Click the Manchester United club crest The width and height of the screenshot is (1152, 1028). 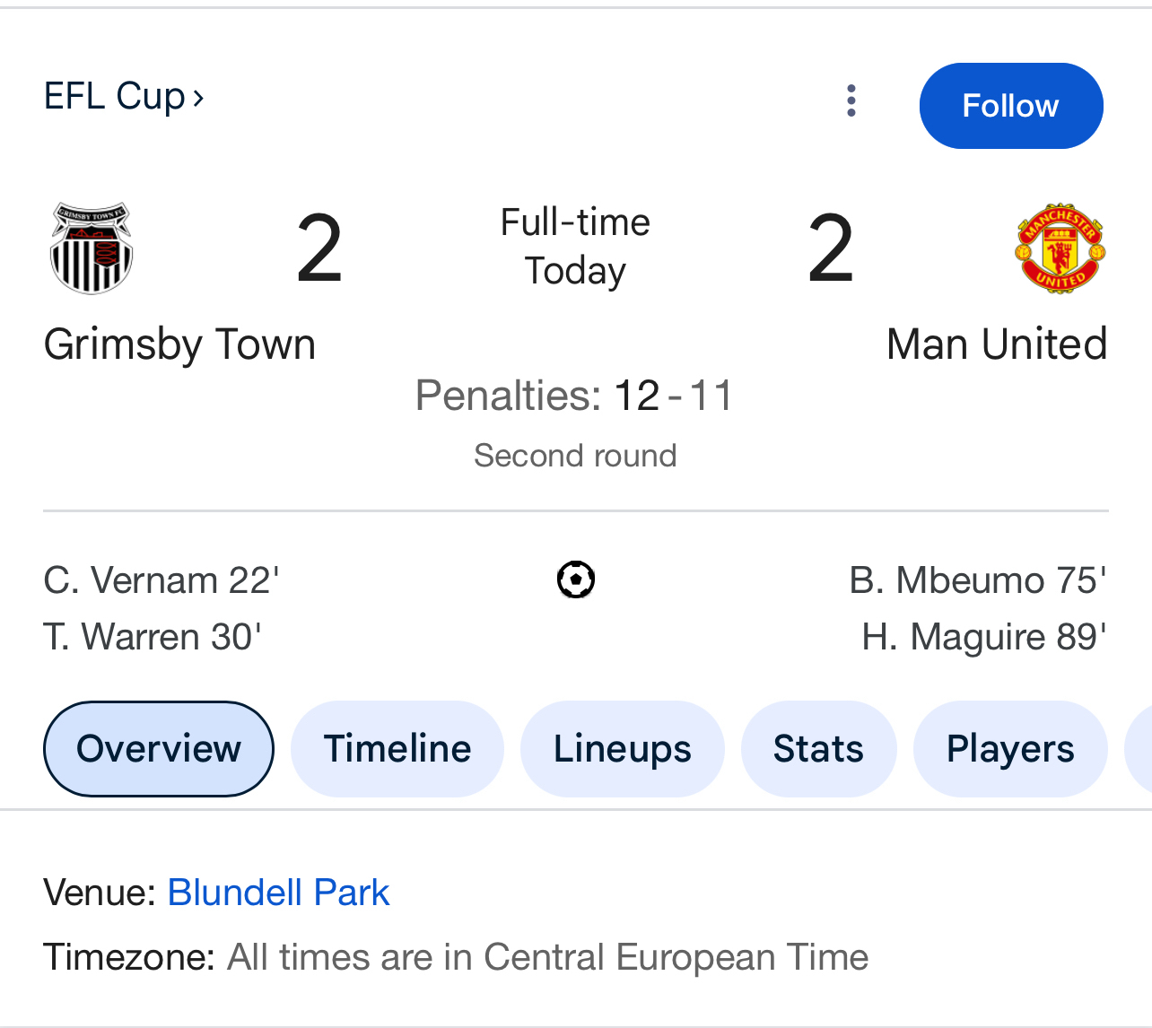[x=1060, y=248]
